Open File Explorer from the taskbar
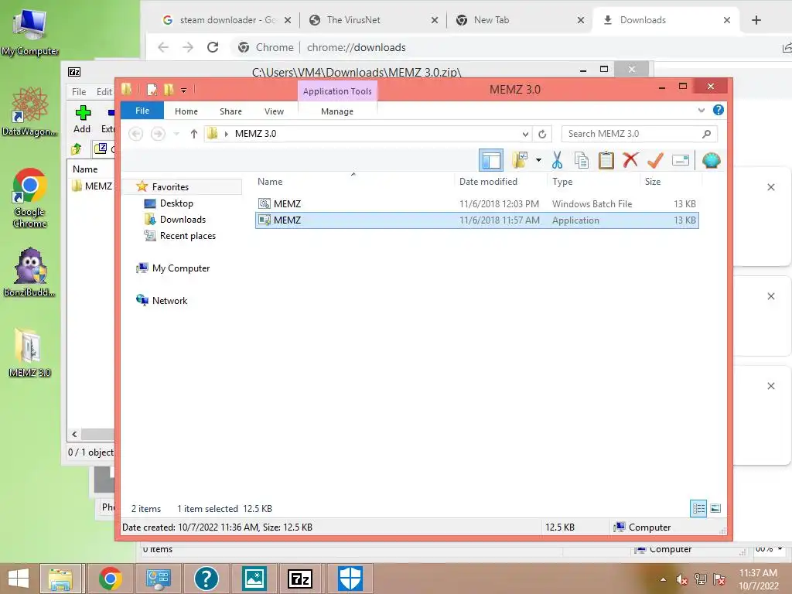 click(x=60, y=579)
